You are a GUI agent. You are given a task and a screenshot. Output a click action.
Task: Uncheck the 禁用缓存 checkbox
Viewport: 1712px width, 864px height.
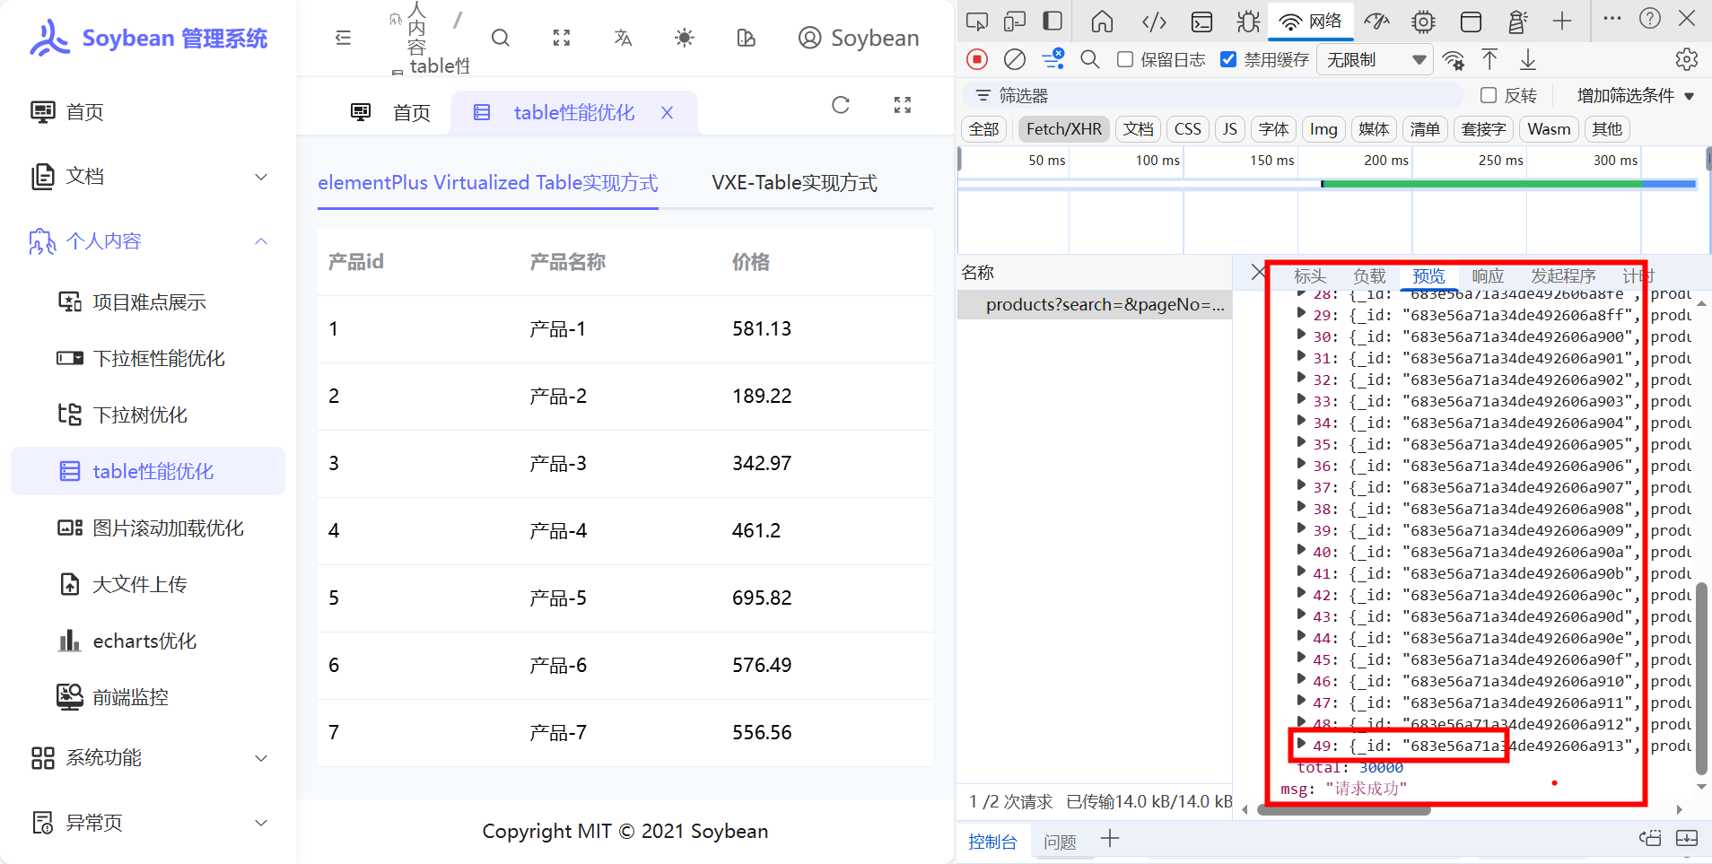(x=1228, y=60)
